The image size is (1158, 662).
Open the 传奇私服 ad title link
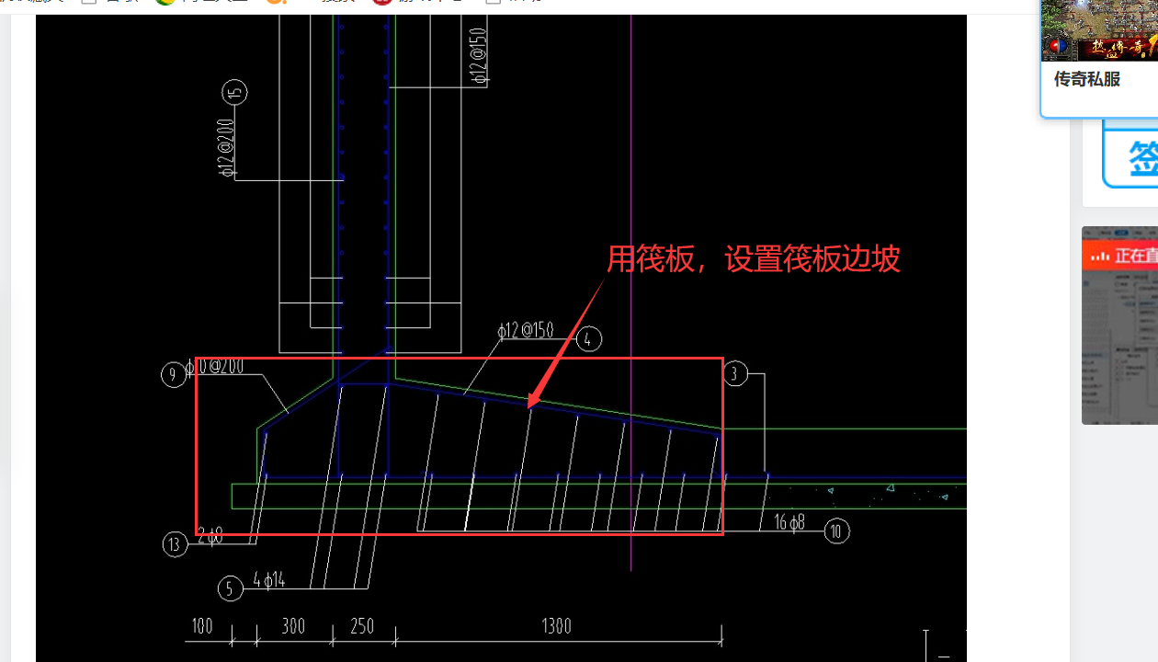point(1086,79)
